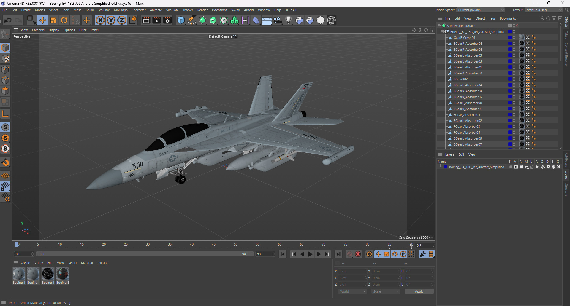Select the first Boeing material thumbnail
Viewport: 570px width, 306px height.
[x=19, y=274]
